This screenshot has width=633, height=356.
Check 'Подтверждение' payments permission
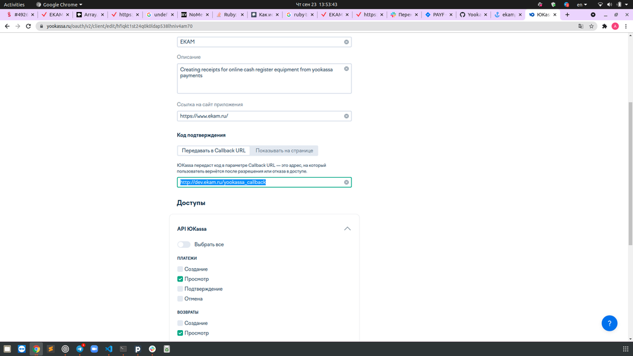[180, 289]
